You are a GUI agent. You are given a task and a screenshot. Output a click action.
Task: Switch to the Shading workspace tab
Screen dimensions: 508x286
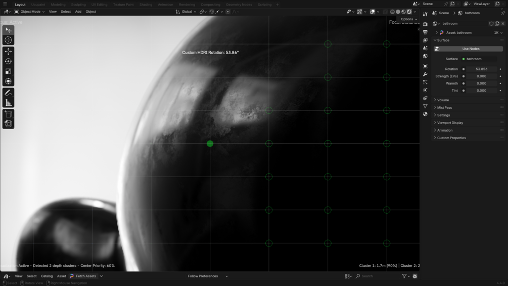tap(146, 5)
